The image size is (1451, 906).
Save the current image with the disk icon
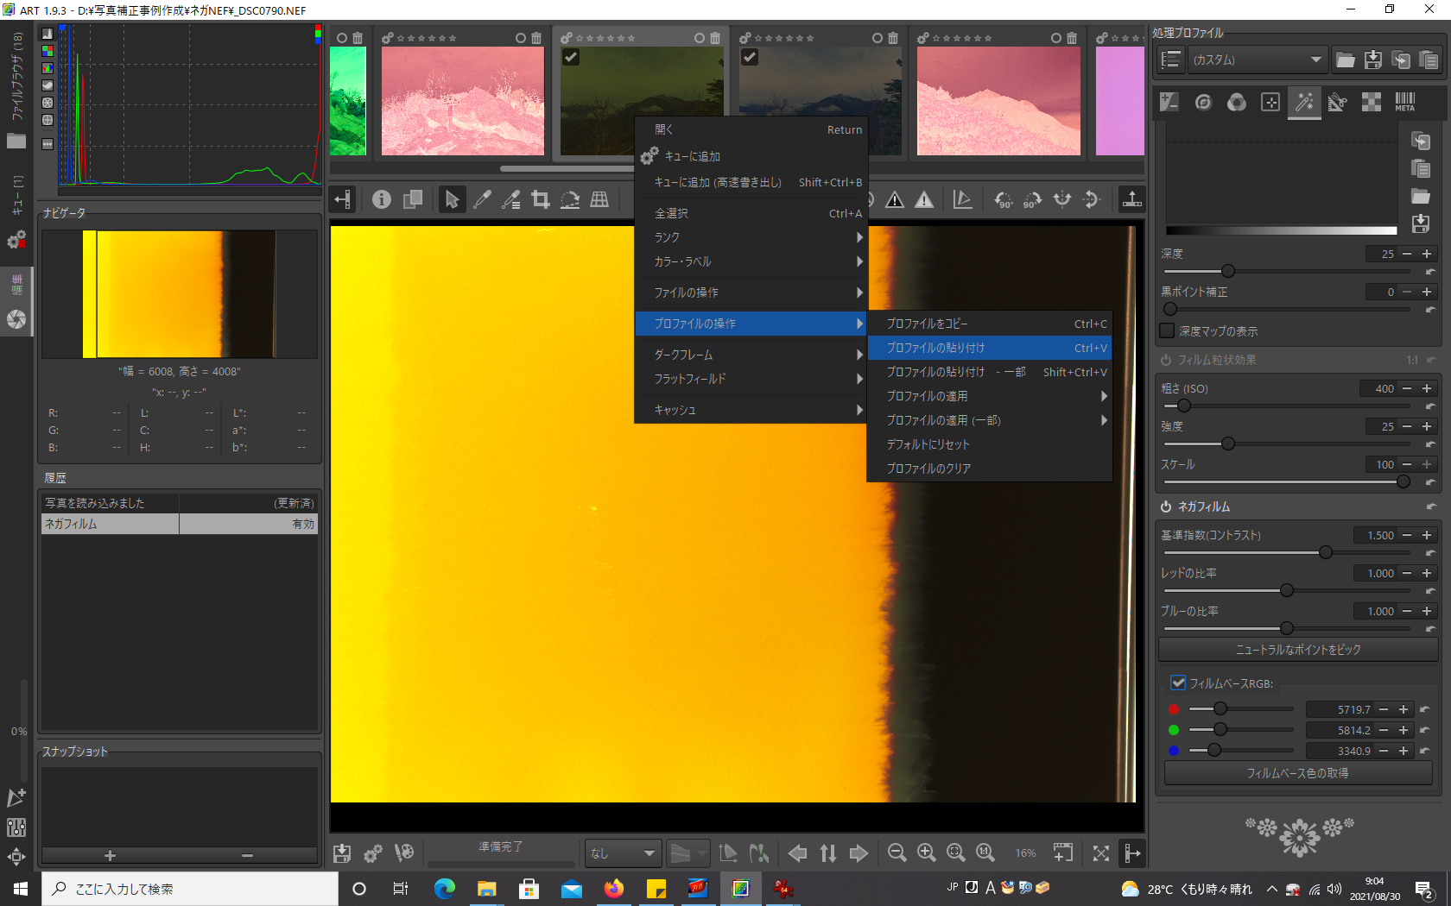pyautogui.click(x=342, y=853)
